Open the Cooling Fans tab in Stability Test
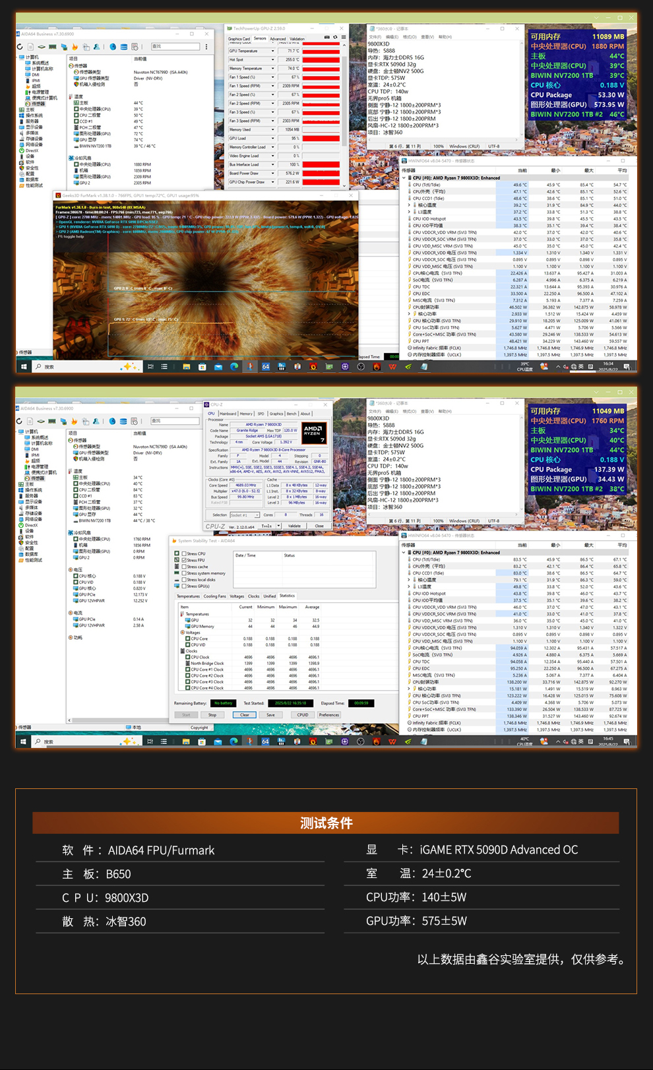This screenshot has height=1070, width=653. (x=214, y=596)
